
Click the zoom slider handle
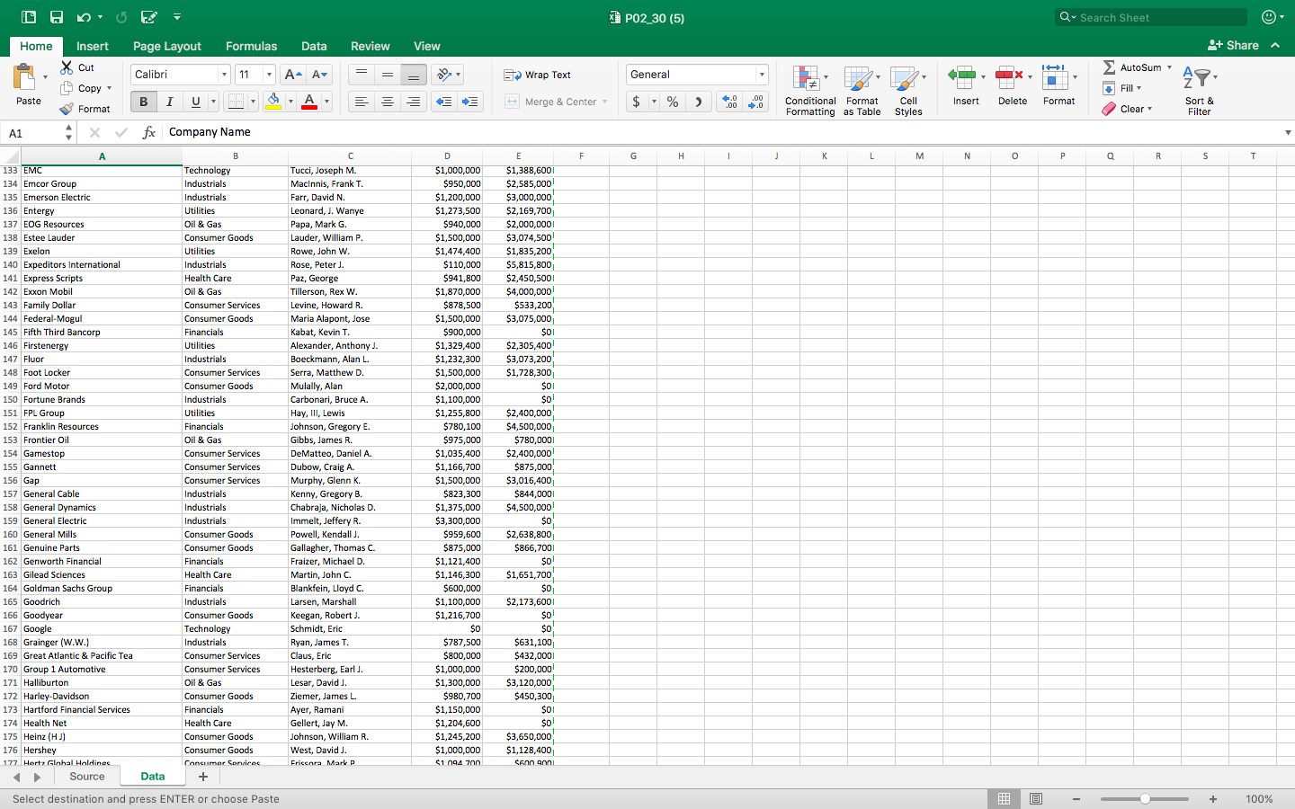tap(1145, 799)
